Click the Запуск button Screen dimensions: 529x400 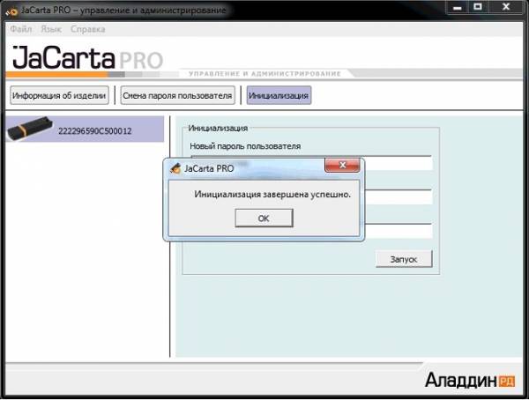pos(404,259)
